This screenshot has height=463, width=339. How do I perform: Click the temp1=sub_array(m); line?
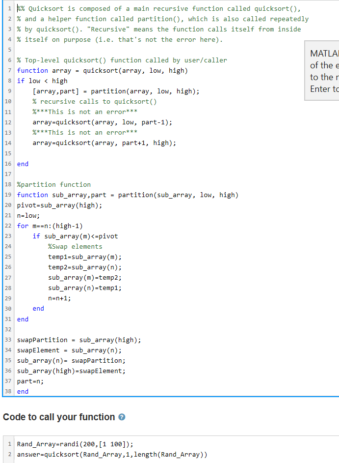tap(85, 257)
